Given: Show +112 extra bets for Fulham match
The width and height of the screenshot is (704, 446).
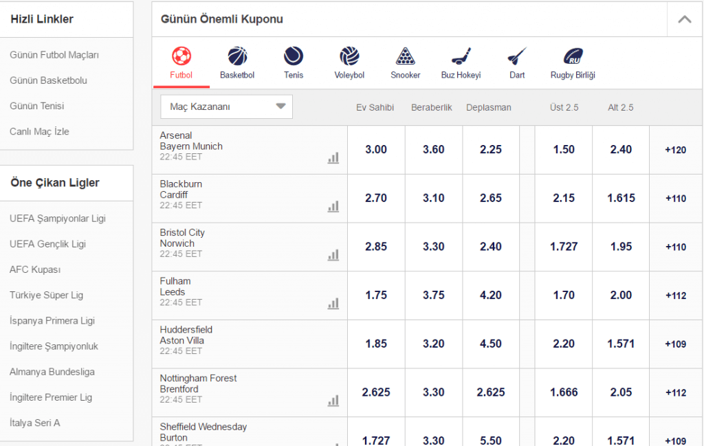Looking at the screenshot, I should point(675,296).
